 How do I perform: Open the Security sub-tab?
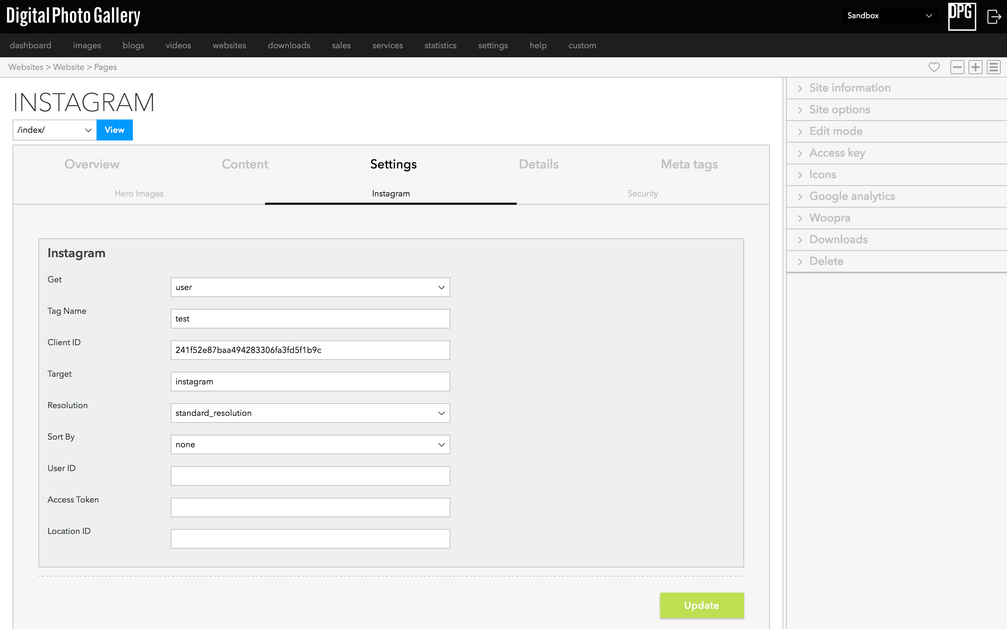642,194
